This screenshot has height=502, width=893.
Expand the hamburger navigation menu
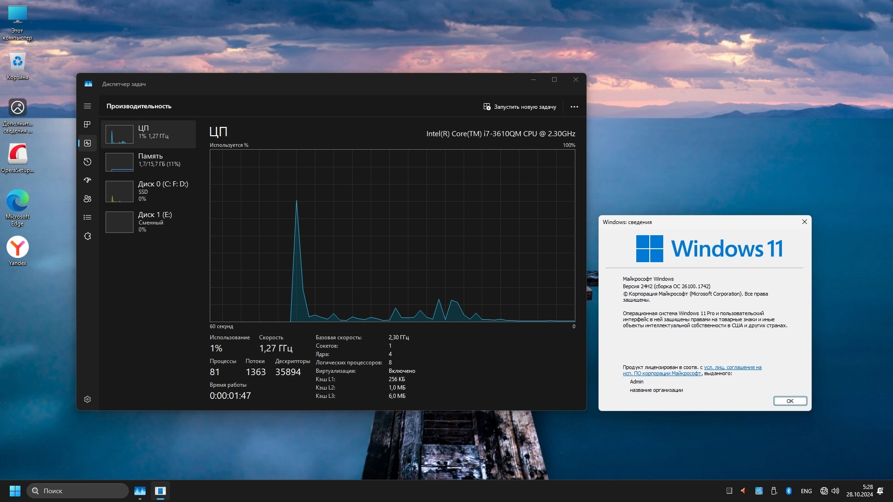coord(87,106)
